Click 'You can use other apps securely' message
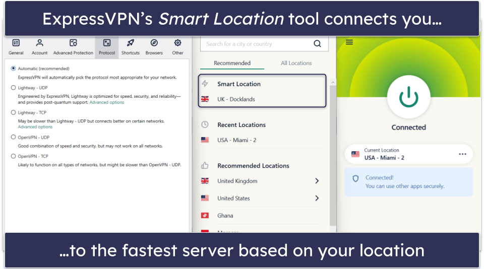 [405, 186]
